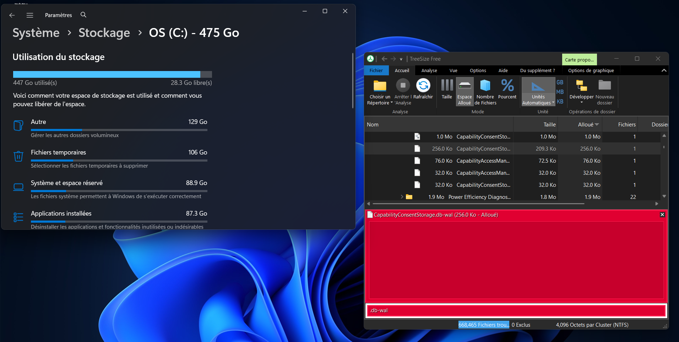Stop the scan with Arrêter l'Analyse
The width and height of the screenshot is (679, 342).
click(403, 92)
